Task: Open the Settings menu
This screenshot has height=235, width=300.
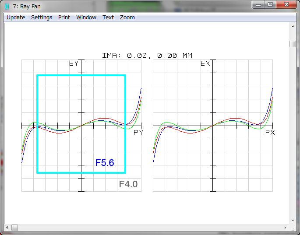Action: 42,18
